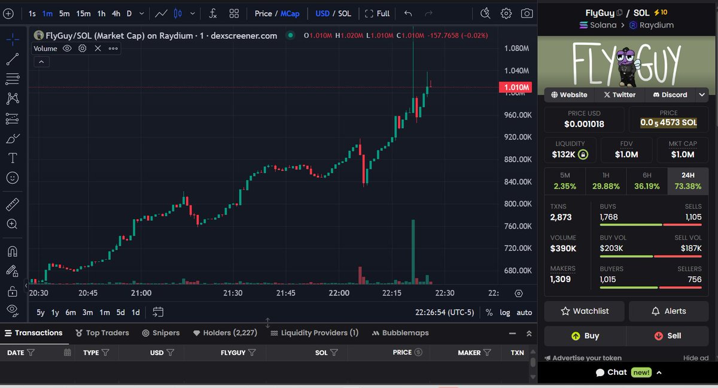This screenshot has height=388, width=718.
Task: Open the FlyGuy project Website
Action: click(568, 95)
